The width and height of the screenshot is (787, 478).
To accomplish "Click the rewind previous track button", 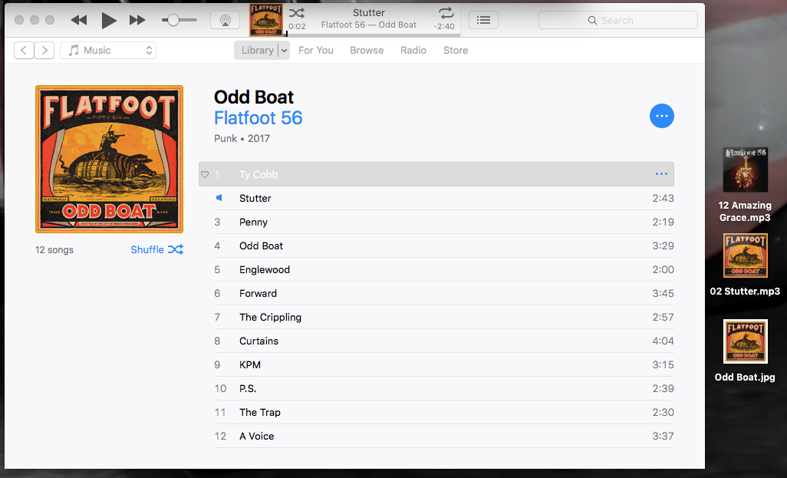I will pyautogui.click(x=79, y=20).
